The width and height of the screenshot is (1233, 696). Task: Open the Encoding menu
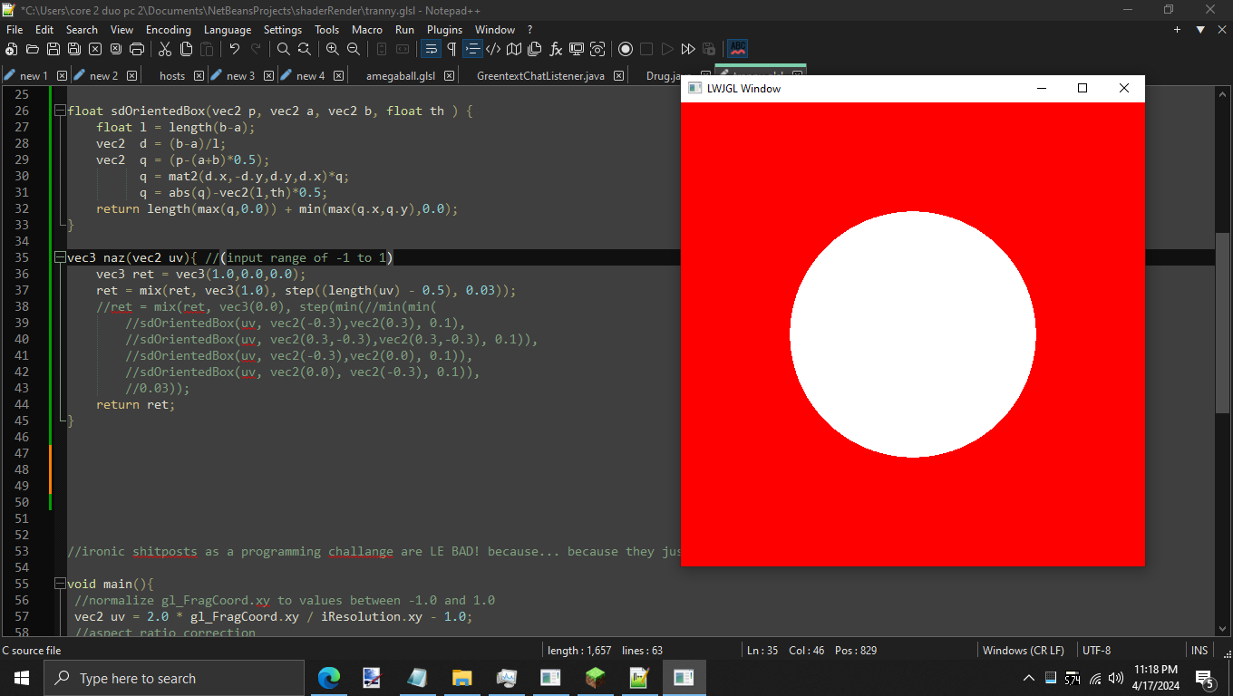pos(168,29)
